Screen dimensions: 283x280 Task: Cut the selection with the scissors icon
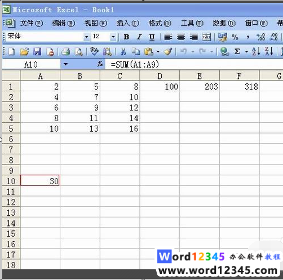(123, 51)
